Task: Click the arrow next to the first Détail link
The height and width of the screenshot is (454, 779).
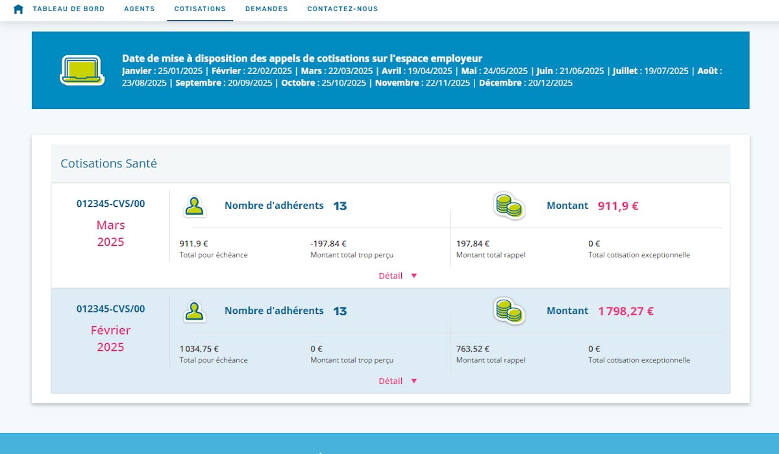Action: [x=414, y=275]
